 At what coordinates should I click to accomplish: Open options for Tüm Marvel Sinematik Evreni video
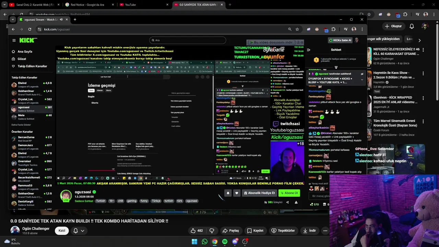(x=423, y=121)
